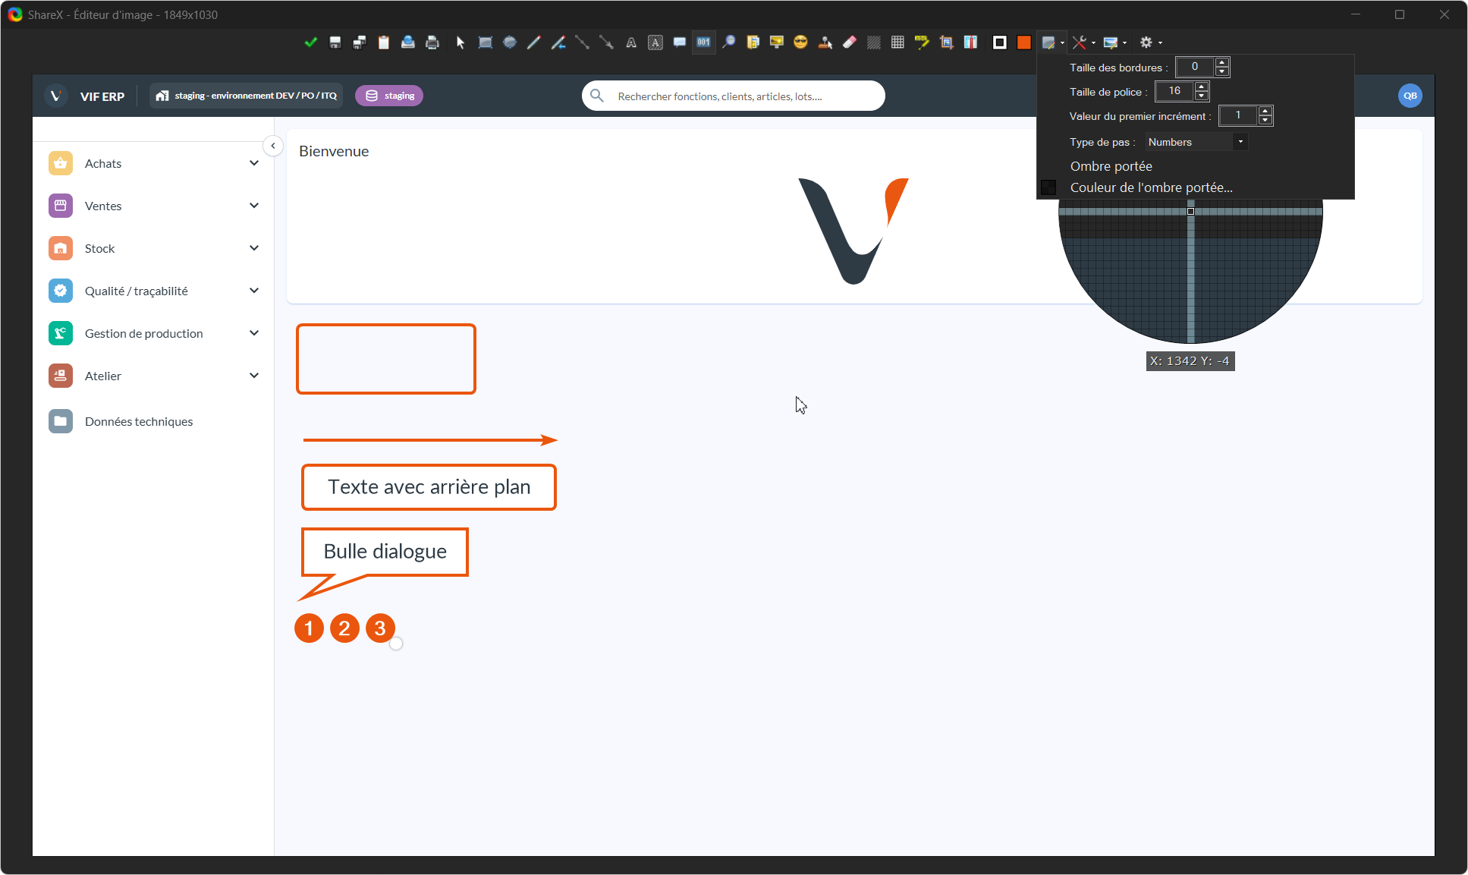Select the Crop image tool
Screen dimensions: 1468x875
click(x=946, y=42)
